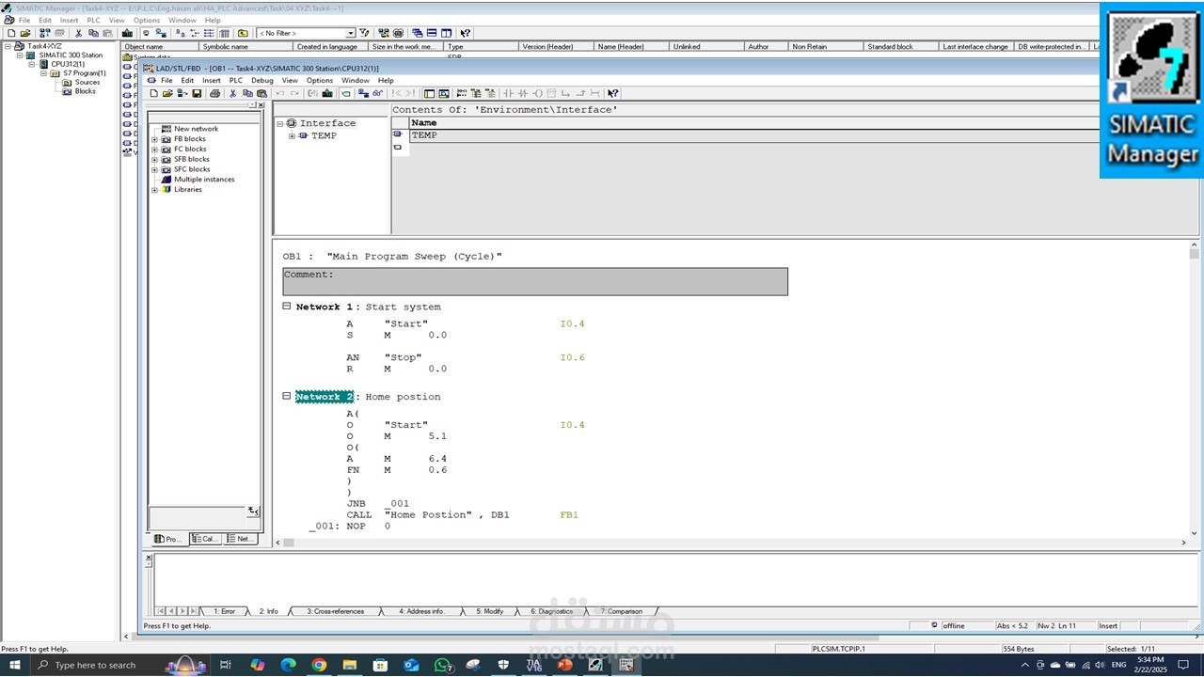The height and width of the screenshot is (677, 1204).
Task: Cut the selection using the editor's scissors icon
Action: point(232,93)
